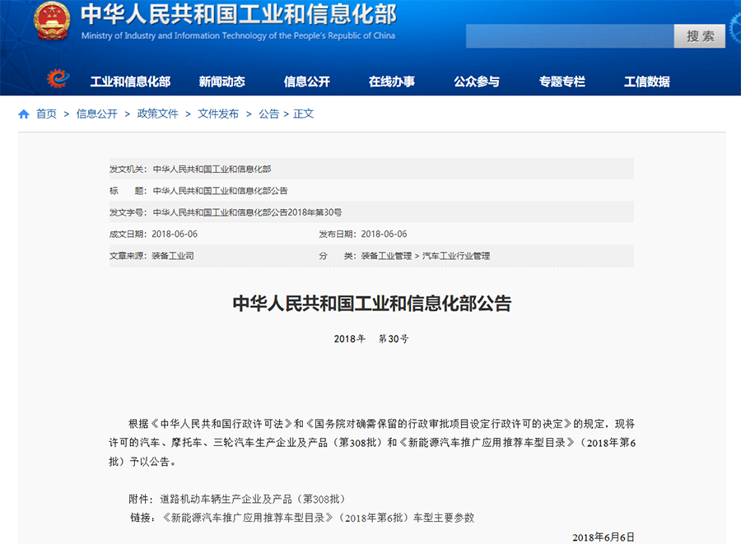Click 公告 breadcrumb link
741x544 pixels.
point(268,114)
